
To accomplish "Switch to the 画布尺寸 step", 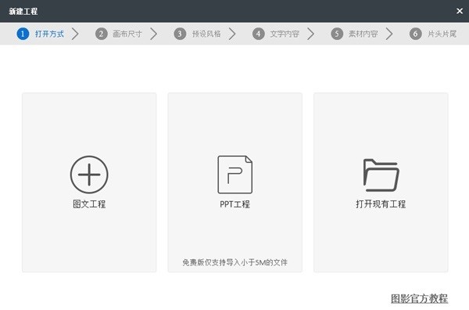I will pos(127,34).
